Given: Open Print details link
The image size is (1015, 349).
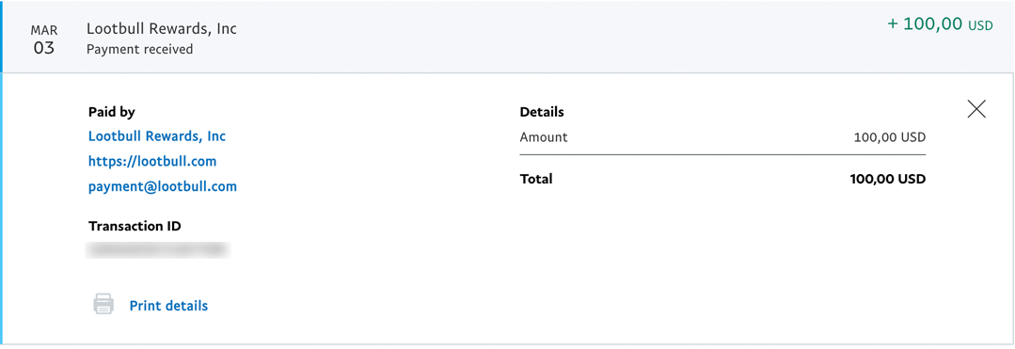Looking at the screenshot, I should pos(168,306).
